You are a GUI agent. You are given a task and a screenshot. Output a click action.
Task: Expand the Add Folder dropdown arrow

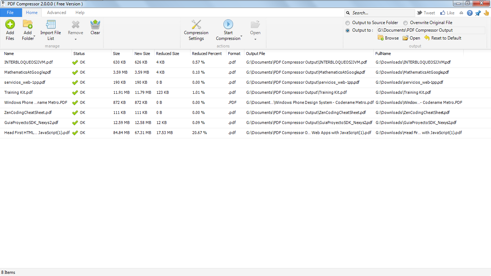point(35,36)
